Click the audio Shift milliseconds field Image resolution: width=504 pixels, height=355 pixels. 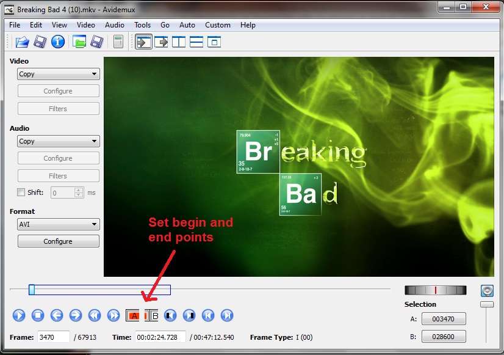click(63, 193)
